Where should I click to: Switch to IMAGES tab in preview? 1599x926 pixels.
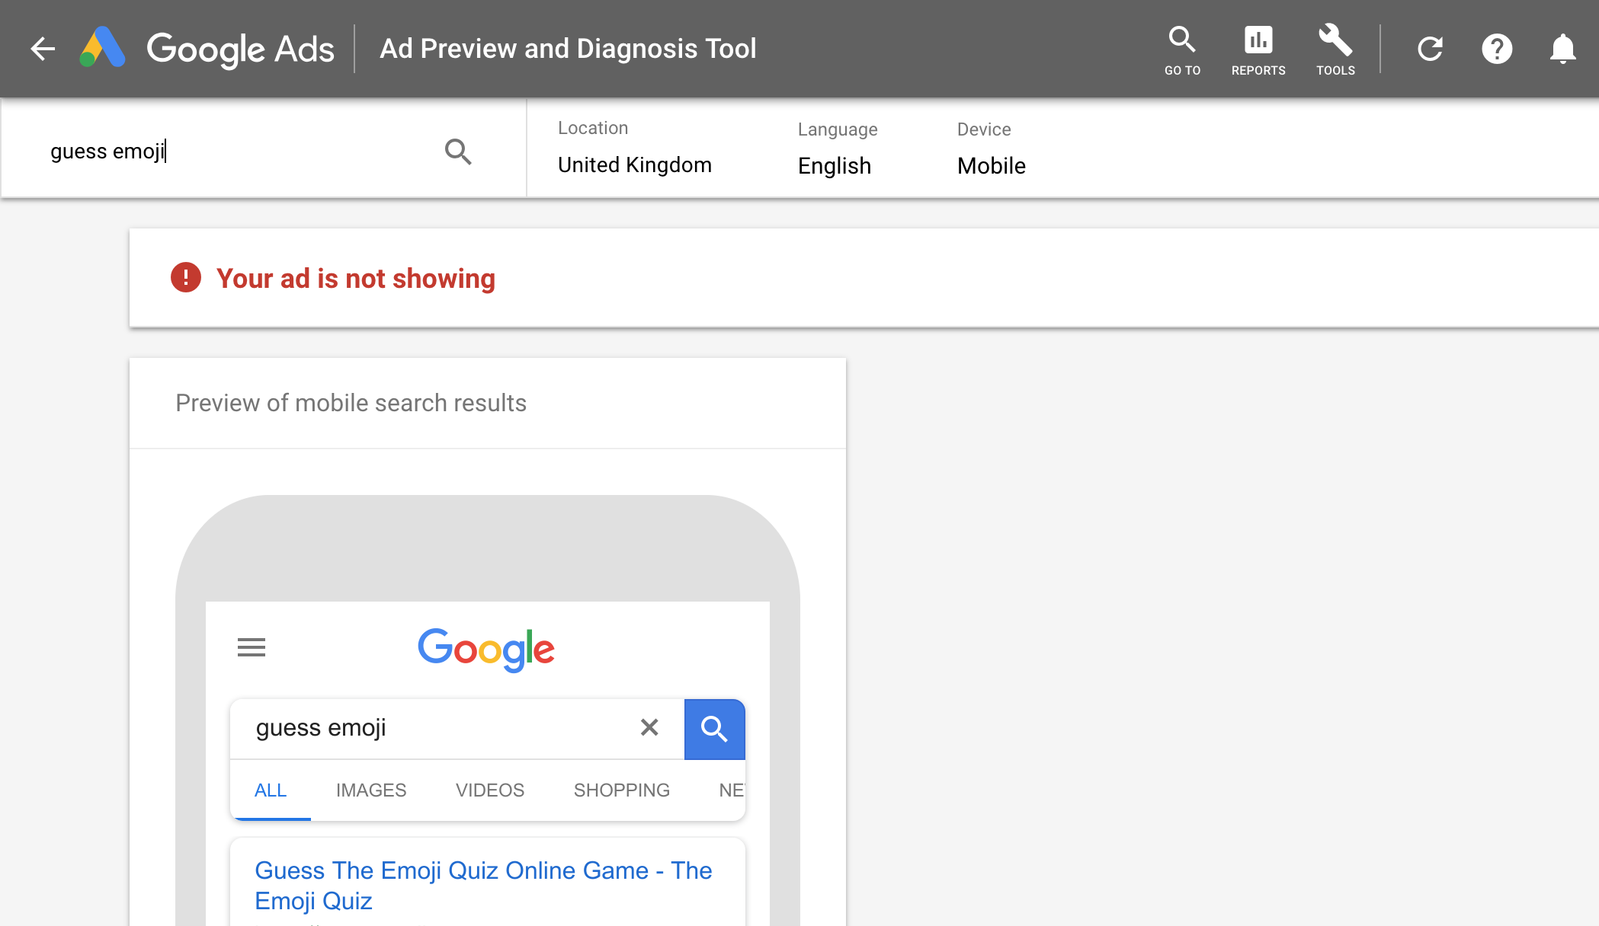click(x=371, y=790)
